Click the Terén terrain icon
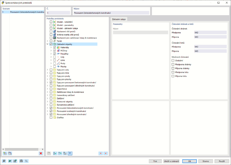Image resolution: width=231 pixels, height=165 pixels. point(55,41)
